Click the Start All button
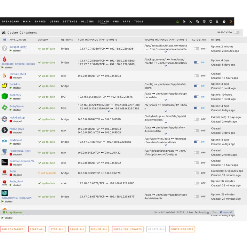The image size is (247, 240). [37, 229]
